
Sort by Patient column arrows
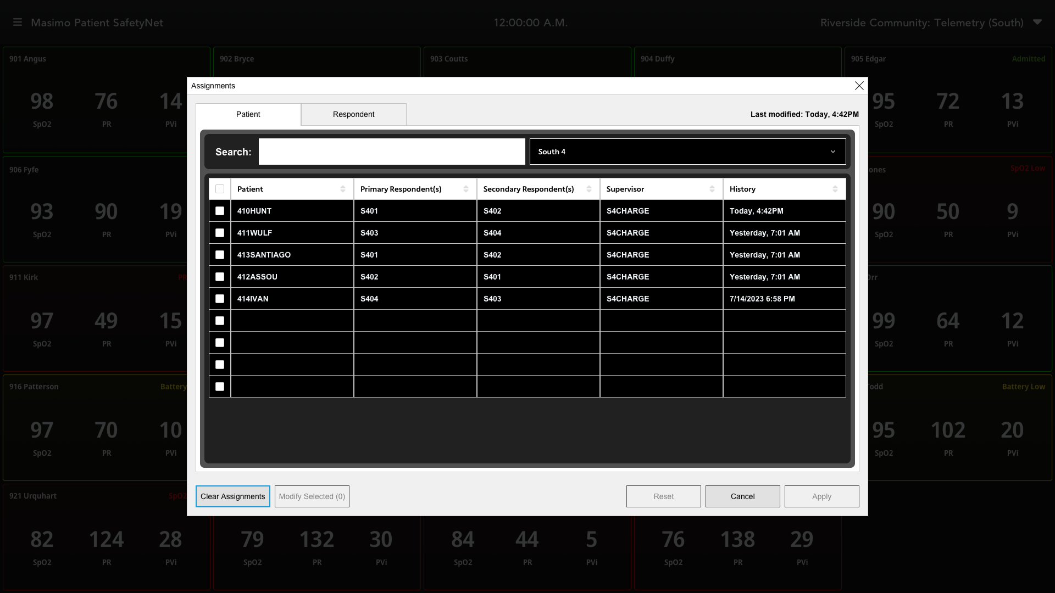pyautogui.click(x=343, y=189)
